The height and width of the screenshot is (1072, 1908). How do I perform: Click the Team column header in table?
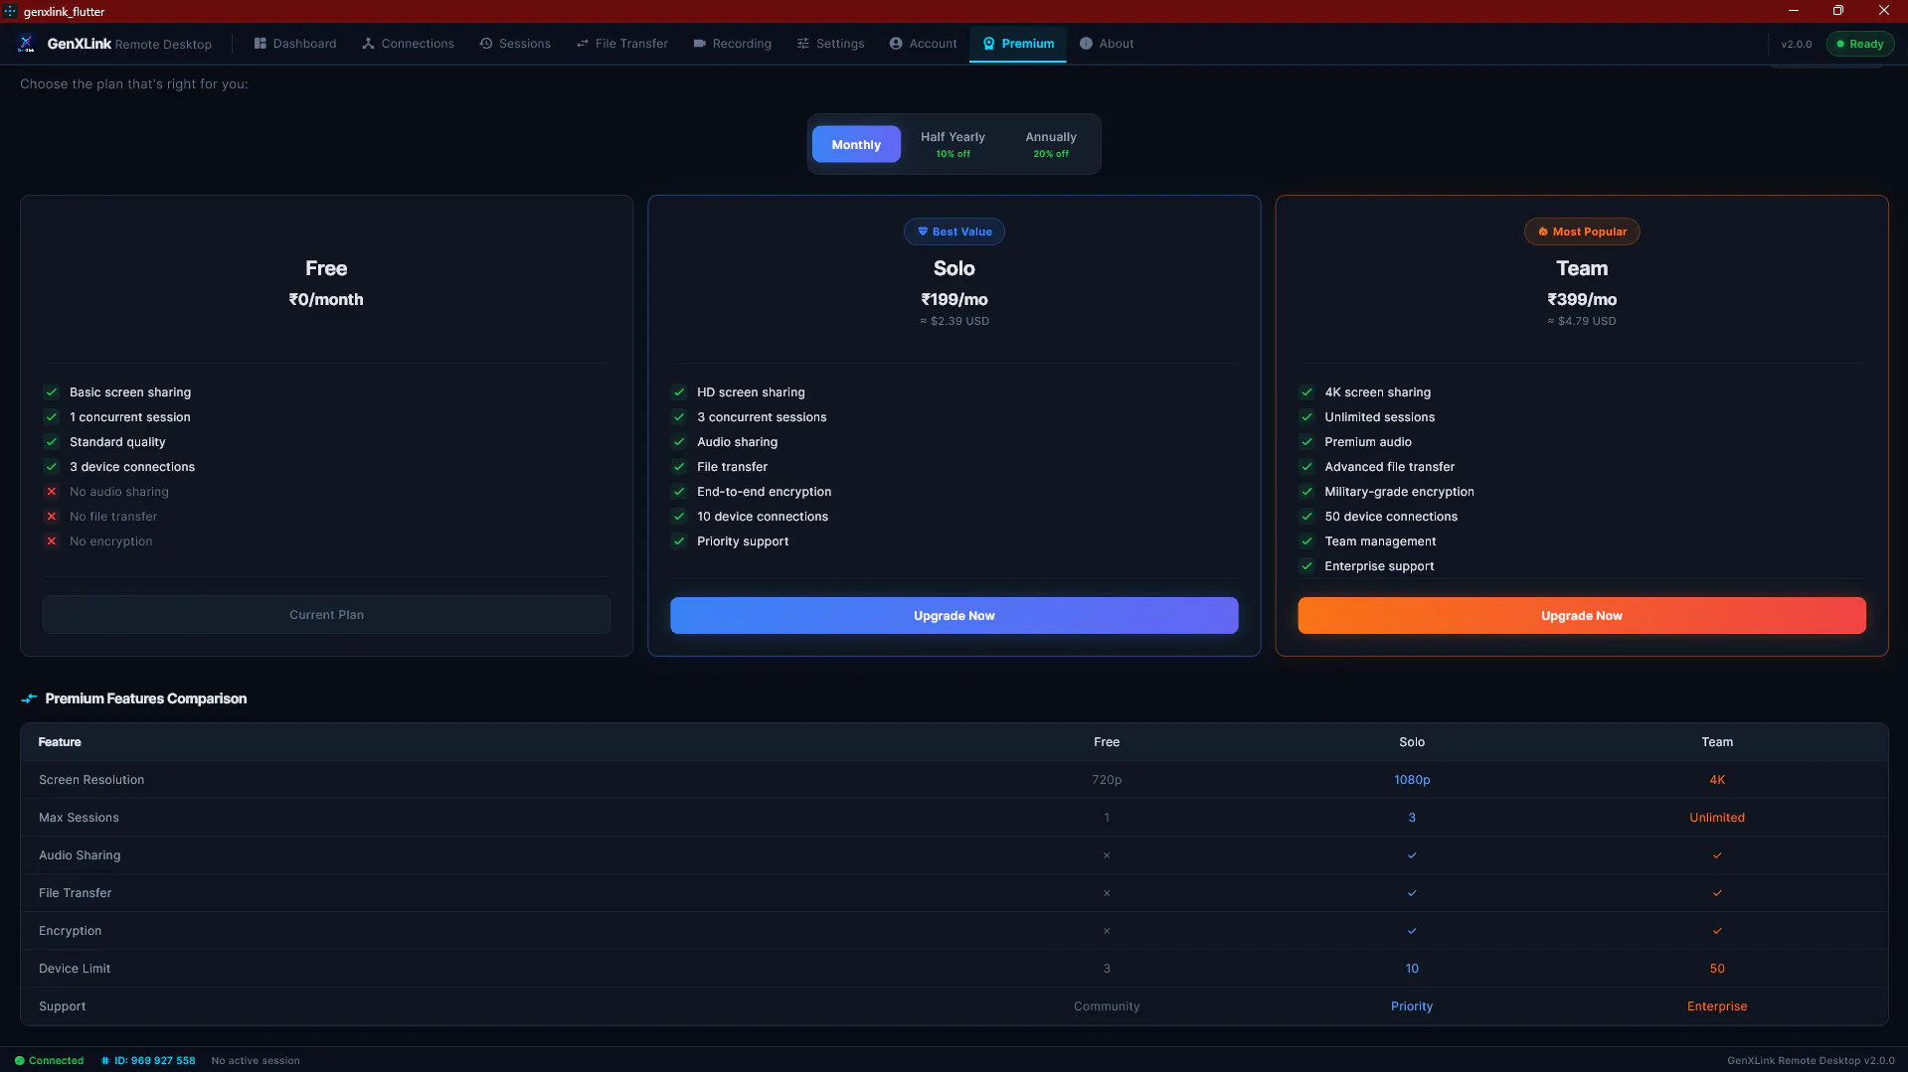pos(1717,742)
